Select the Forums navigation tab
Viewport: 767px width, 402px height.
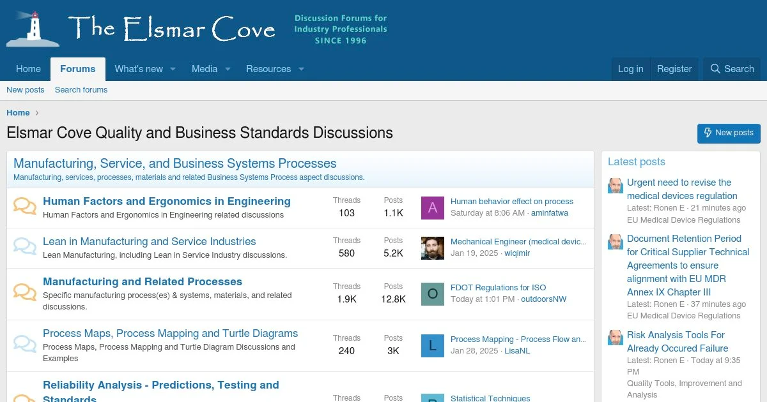coord(78,69)
